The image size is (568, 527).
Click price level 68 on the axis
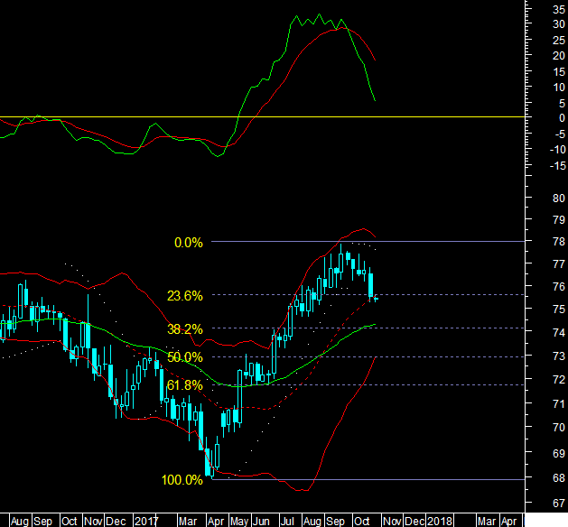pos(559,478)
